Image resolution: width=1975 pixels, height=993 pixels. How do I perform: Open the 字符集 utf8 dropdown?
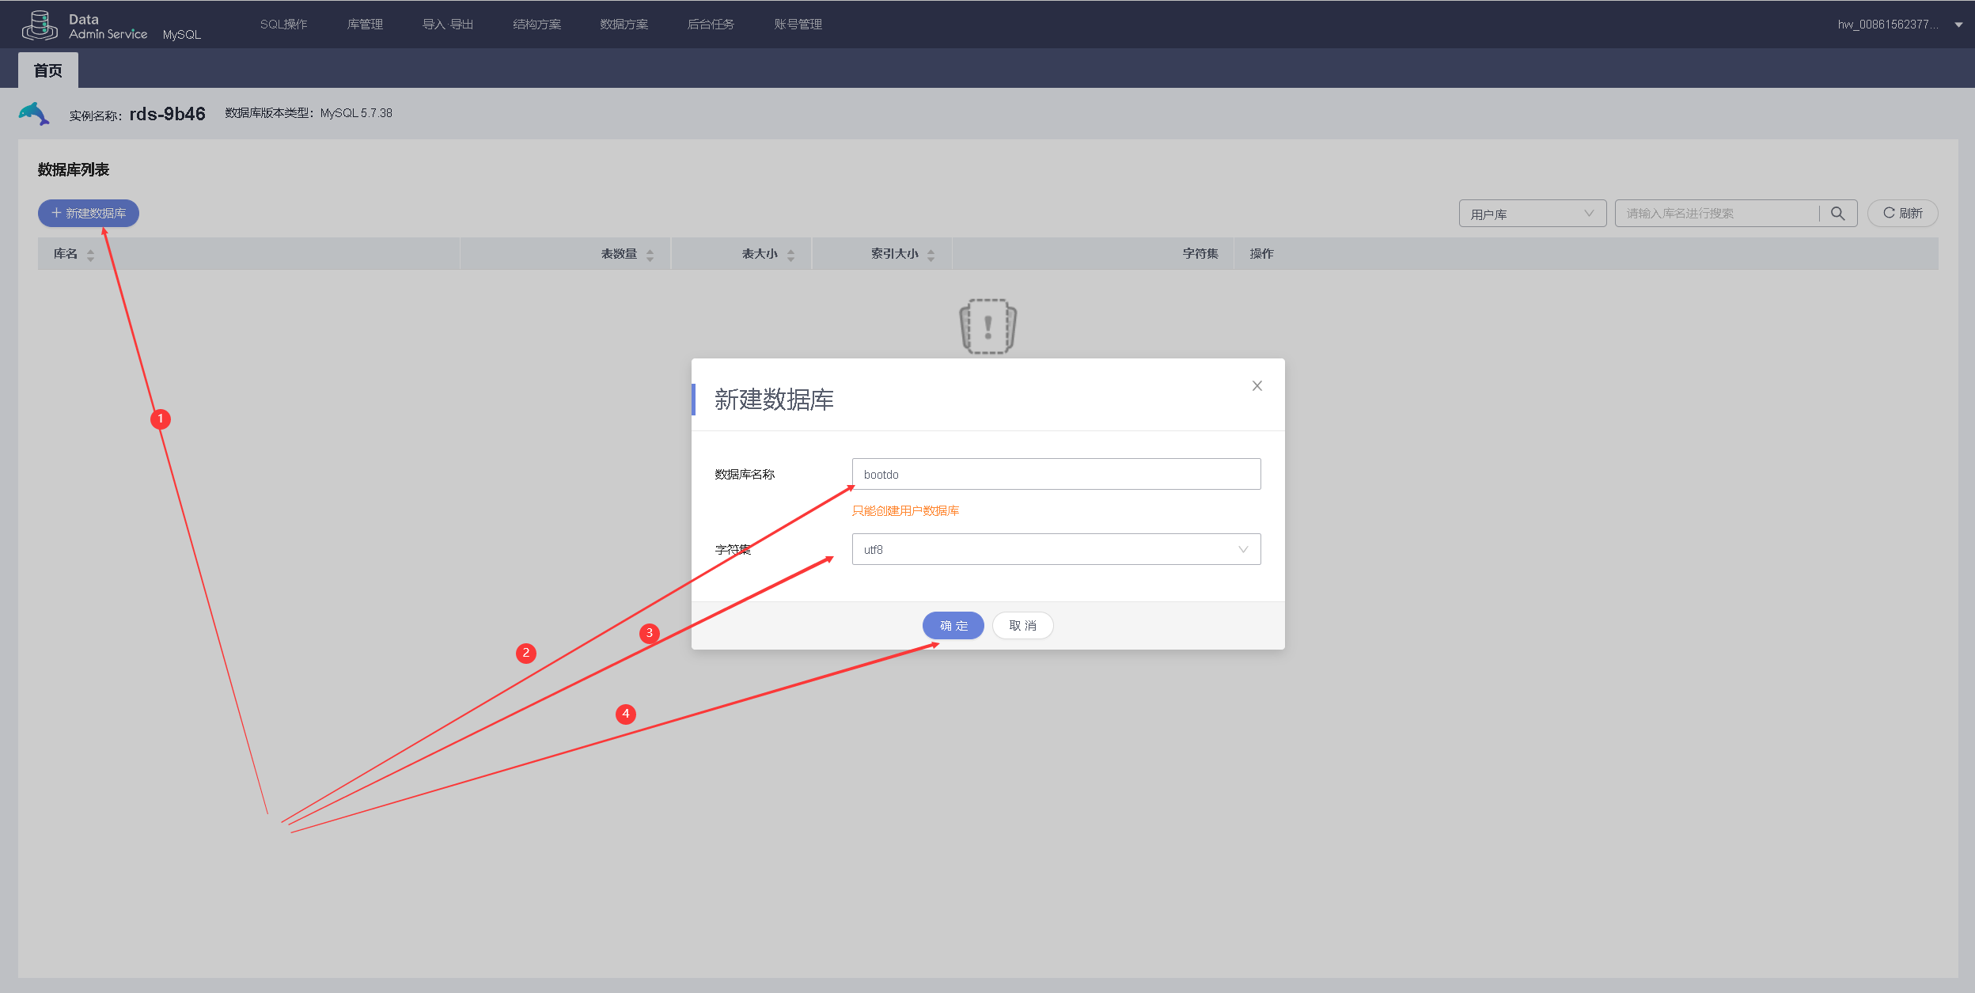1242,548
